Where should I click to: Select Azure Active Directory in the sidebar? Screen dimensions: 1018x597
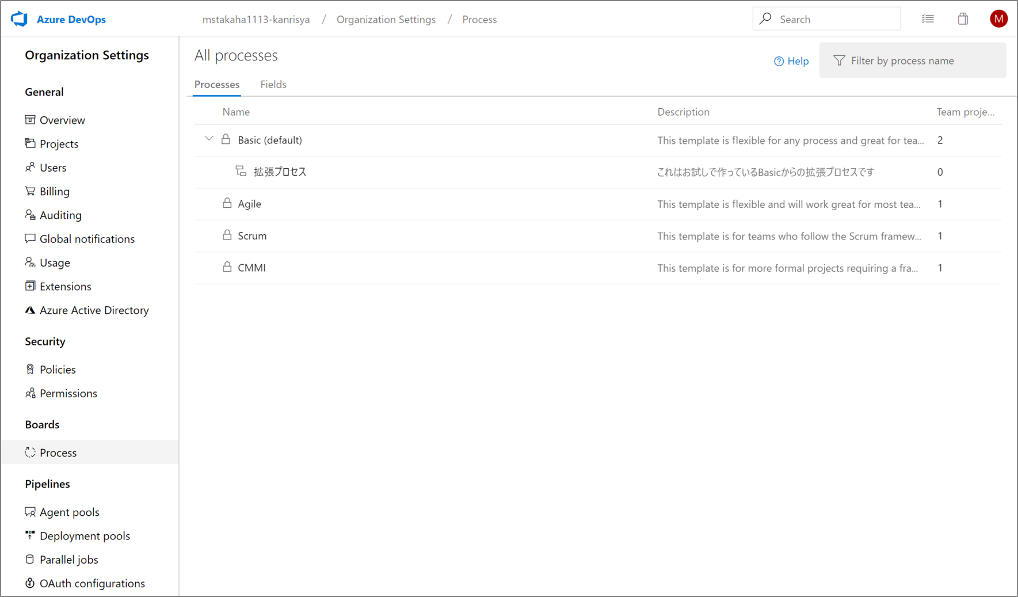click(x=94, y=310)
